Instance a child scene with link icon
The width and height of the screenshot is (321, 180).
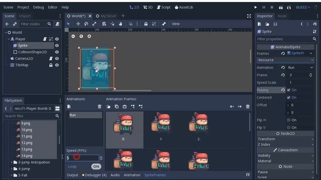click(x=15, y=24)
